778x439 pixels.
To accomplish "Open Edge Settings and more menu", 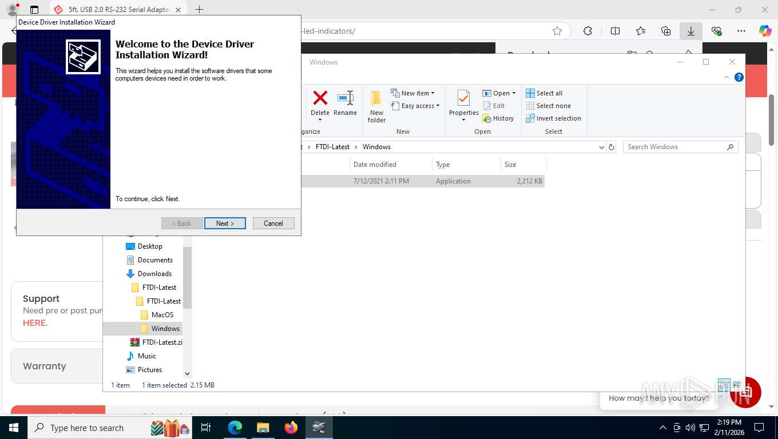I will tap(741, 31).
